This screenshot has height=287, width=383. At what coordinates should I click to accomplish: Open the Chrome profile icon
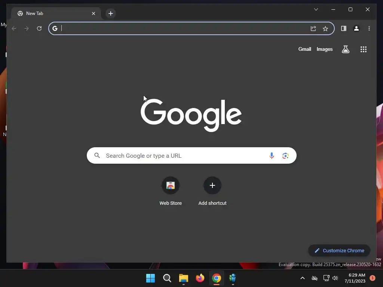tap(356, 28)
